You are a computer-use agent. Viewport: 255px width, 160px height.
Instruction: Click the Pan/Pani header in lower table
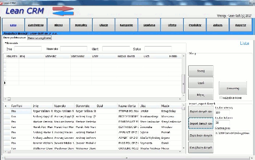(21, 106)
